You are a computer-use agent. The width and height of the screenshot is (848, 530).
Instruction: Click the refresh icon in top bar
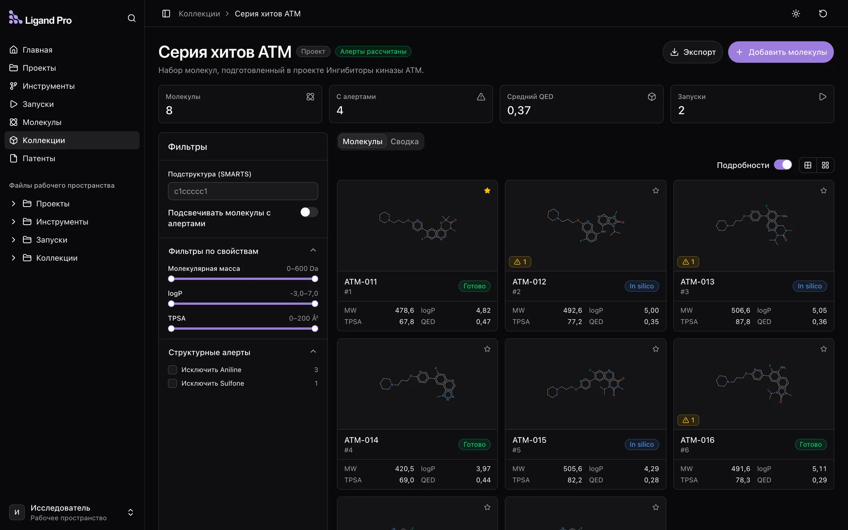tap(823, 14)
